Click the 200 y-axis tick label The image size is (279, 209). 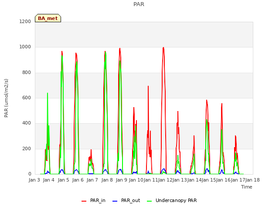click(27, 149)
